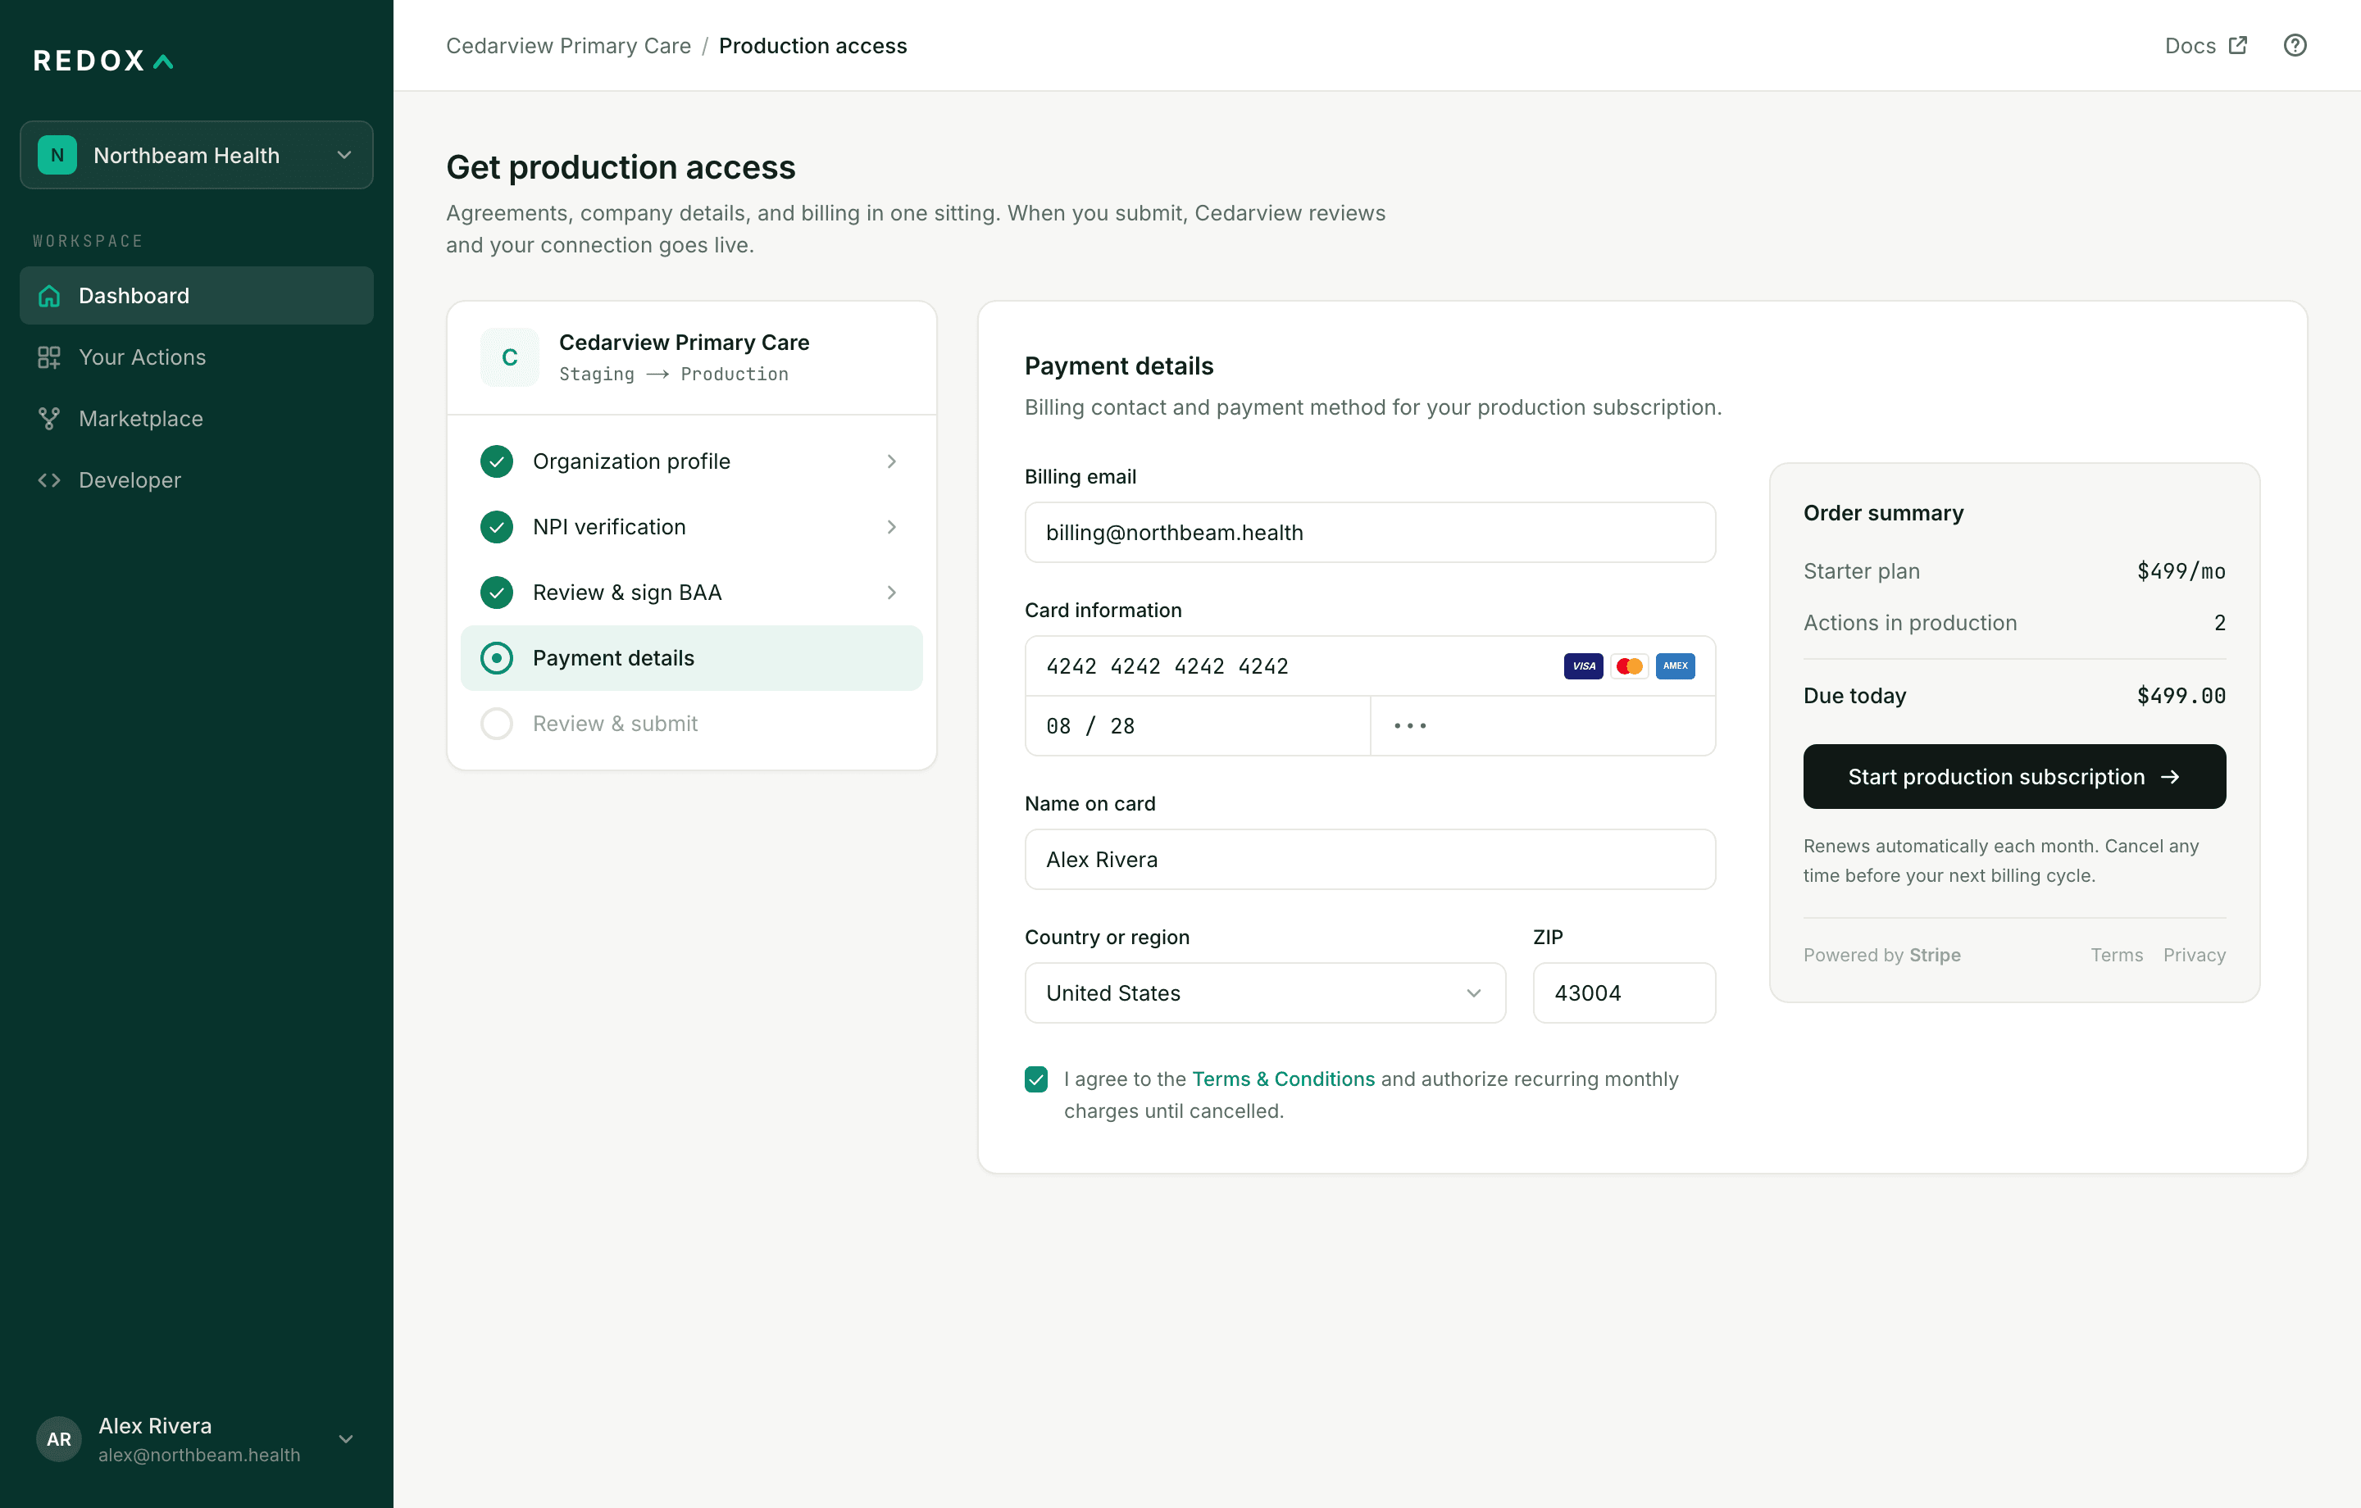2361x1508 pixels.
Task: Expand the NPI verification chevron
Action: point(891,526)
